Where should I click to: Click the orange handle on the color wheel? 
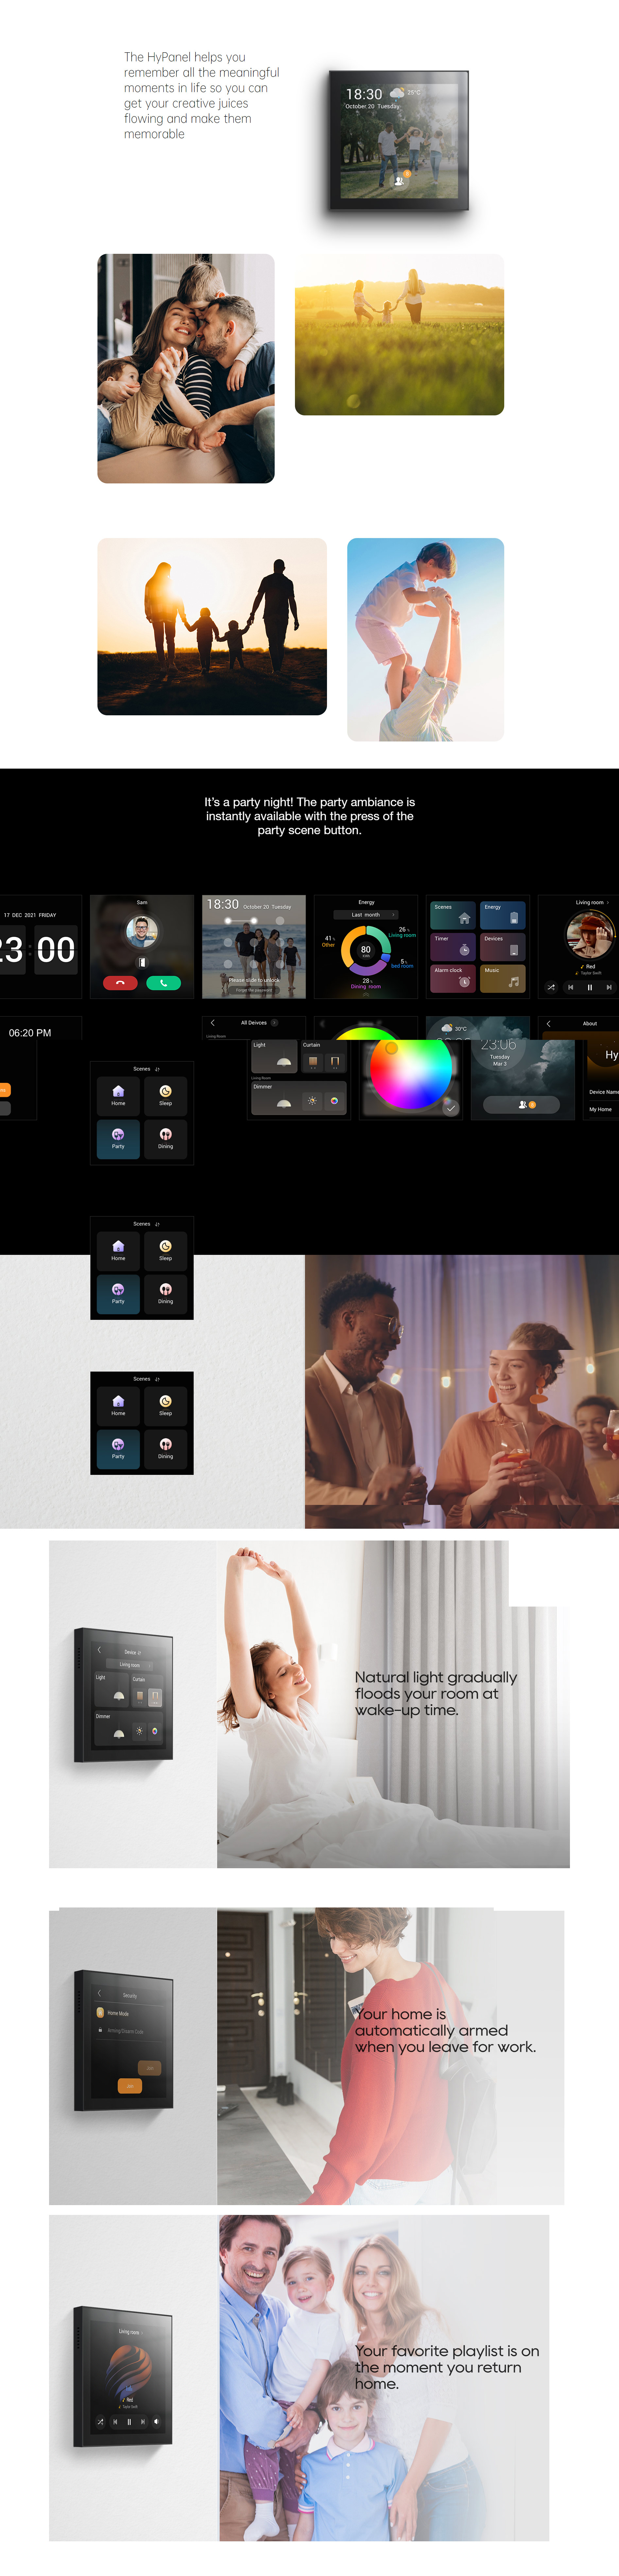(x=392, y=1048)
